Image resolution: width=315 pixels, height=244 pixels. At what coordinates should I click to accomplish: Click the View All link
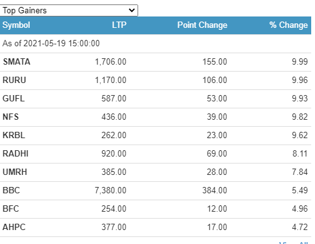[x=293, y=243]
